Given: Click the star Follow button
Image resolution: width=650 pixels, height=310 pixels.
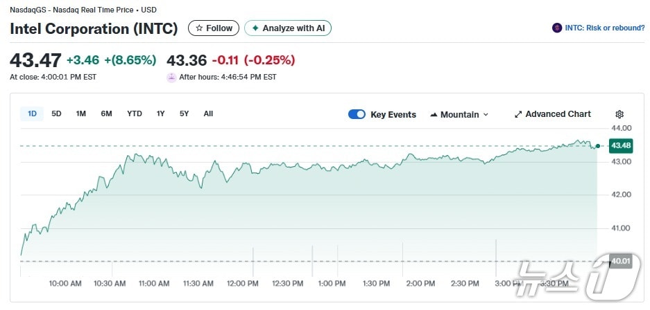Looking at the screenshot, I should point(214,28).
